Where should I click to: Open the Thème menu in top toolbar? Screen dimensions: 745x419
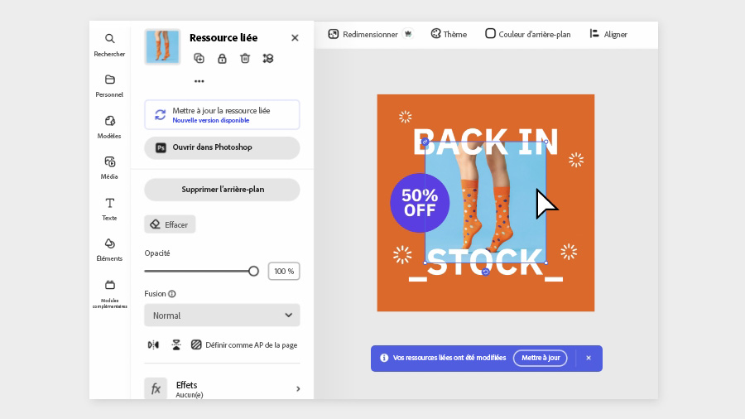[449, 34]
